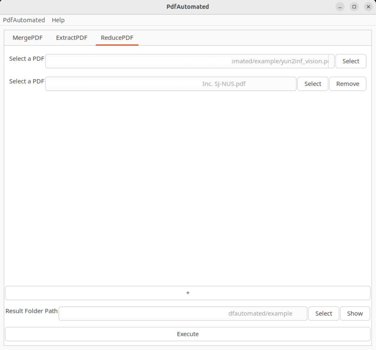Screen dimensions: 376x350
Task: Close the PdfAutomated window
Action: [x=368, y=7]
